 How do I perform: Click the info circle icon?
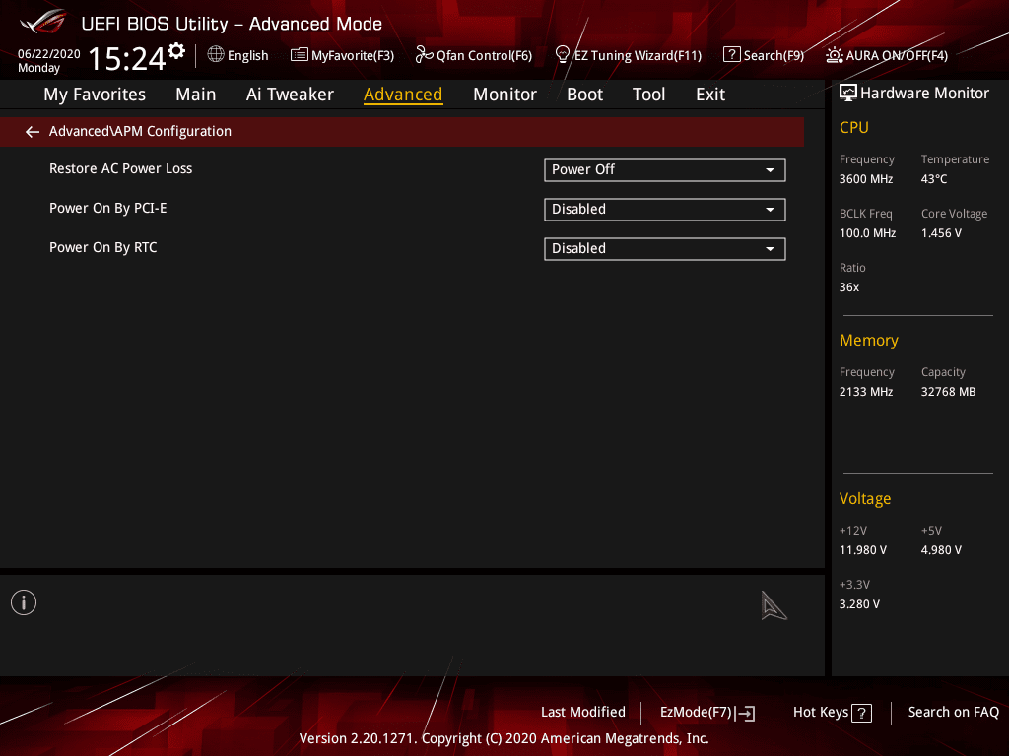(24, 602)
